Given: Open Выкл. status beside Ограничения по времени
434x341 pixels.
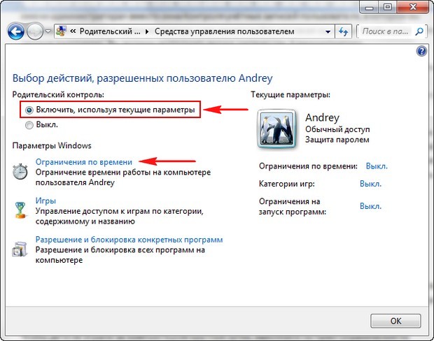Looking at the screenshot, I should [377, 166].
